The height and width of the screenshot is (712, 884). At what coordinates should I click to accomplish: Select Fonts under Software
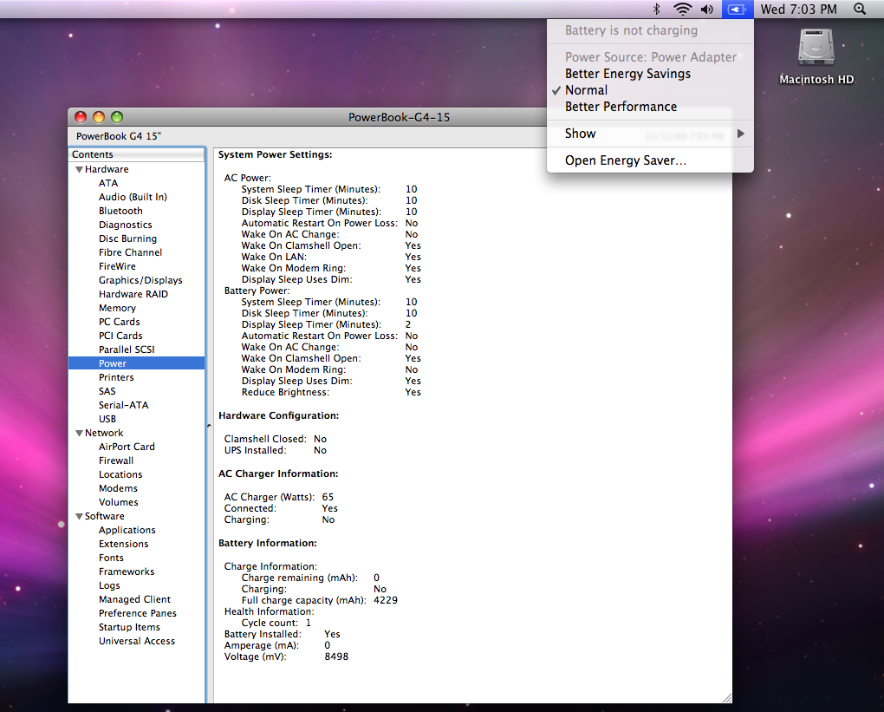(136, 558)
